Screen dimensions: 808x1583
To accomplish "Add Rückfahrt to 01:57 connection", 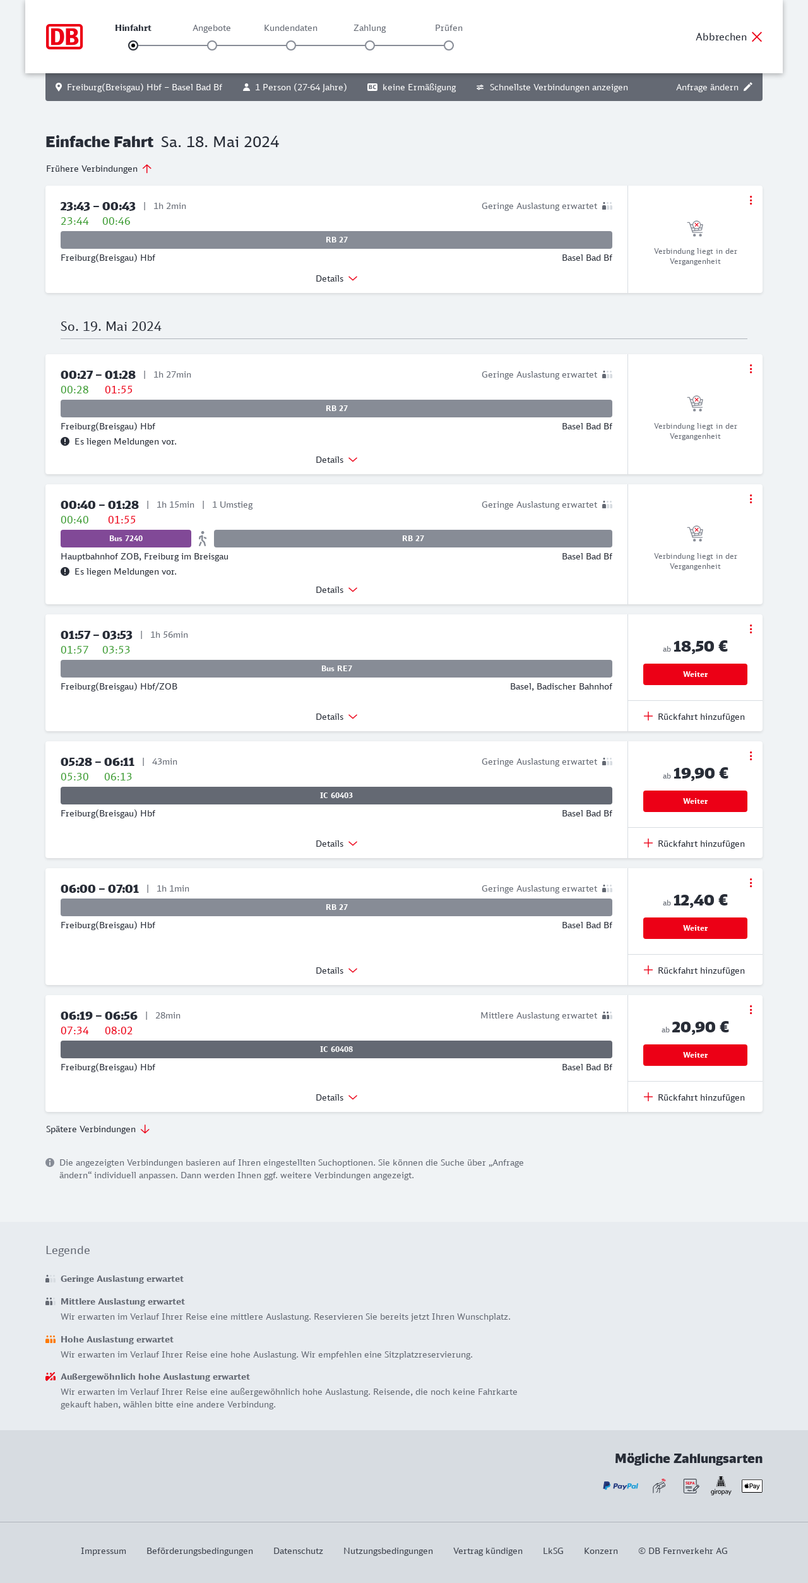I will coord(694,717).
